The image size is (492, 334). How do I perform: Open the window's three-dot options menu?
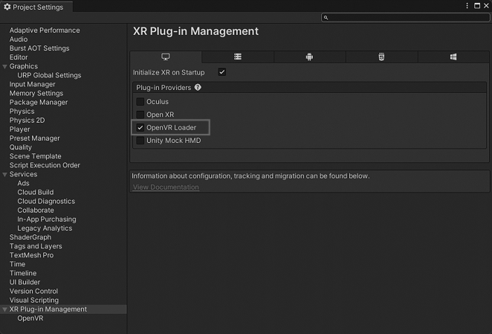(x=467, y=6)
